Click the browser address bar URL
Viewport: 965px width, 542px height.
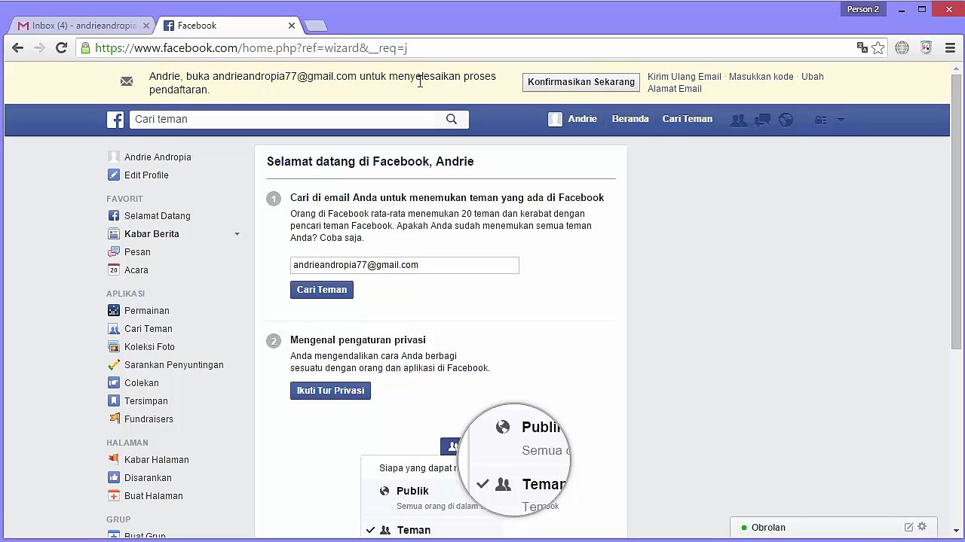[251, 48]
